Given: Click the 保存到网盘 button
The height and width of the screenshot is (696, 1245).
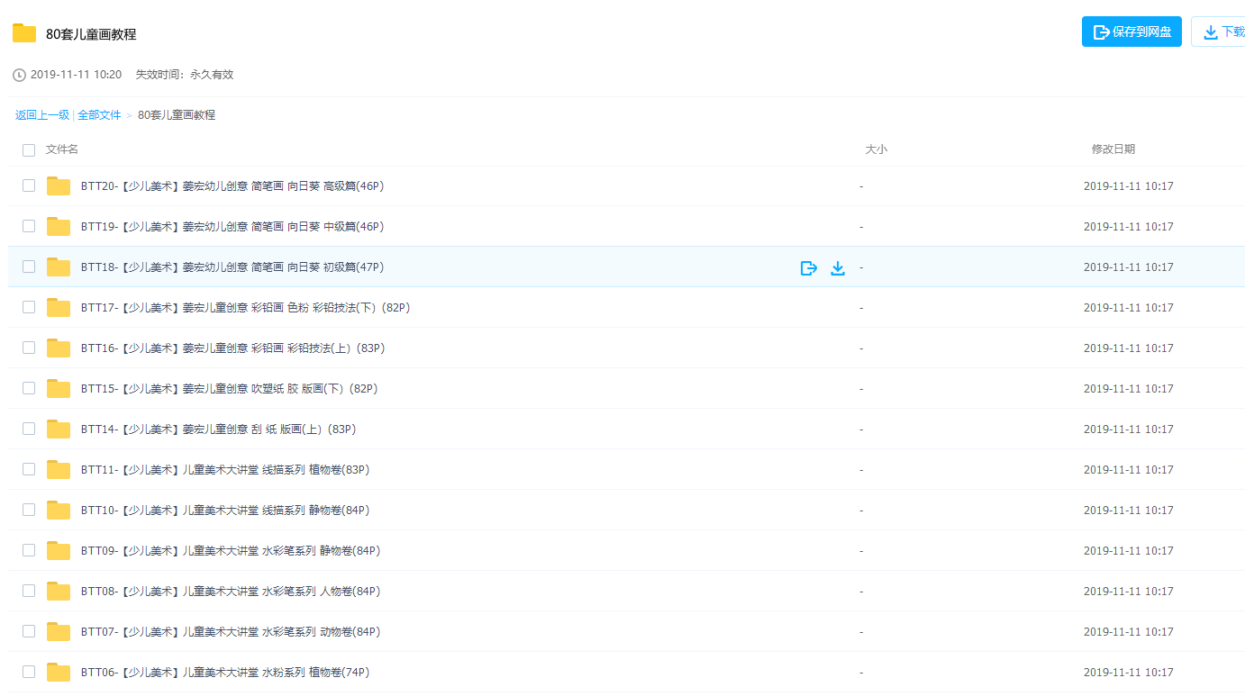Looking at the screenshot, I should (1131, 32).
